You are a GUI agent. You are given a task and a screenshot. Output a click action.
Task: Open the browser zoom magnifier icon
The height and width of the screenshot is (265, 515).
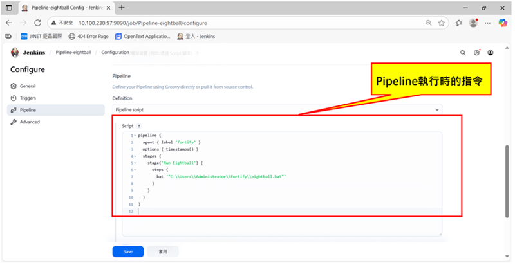[x=429, y=23]
